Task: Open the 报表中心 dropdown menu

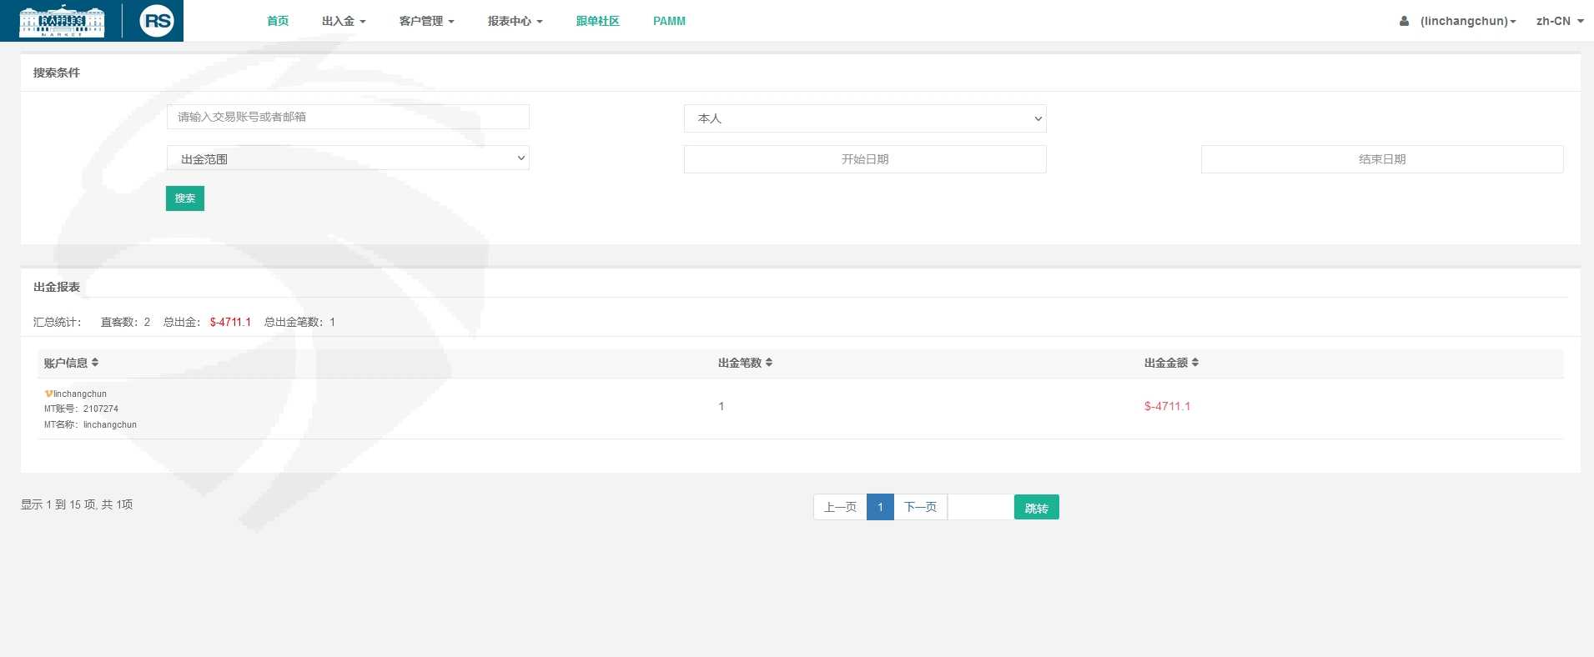Action: click(515, 22)
